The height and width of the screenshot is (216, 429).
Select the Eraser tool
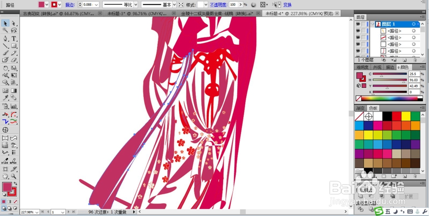(x=13, y=60)
